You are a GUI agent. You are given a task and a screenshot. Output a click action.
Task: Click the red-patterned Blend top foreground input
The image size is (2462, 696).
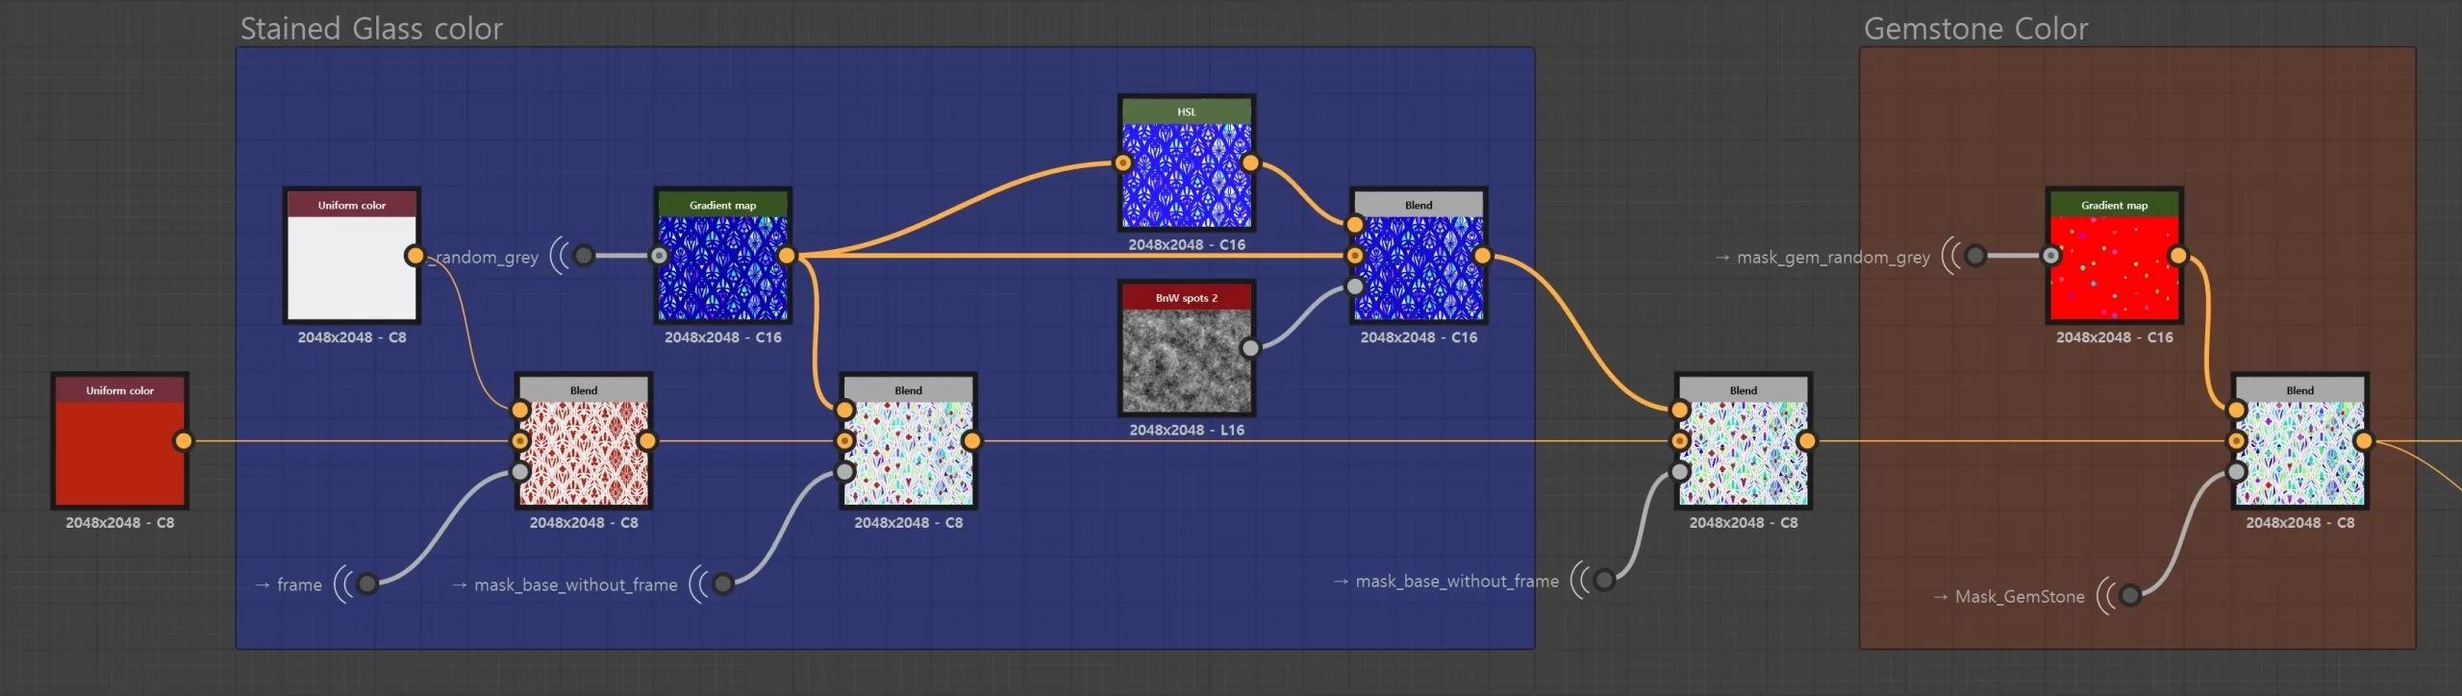520,410
